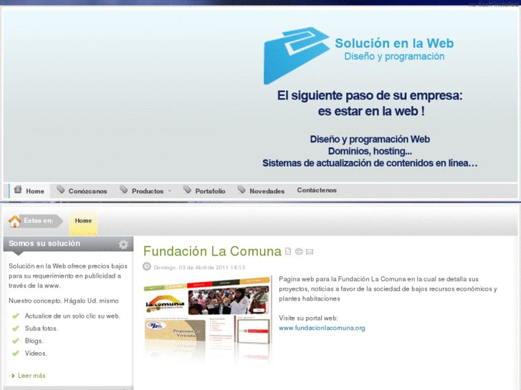
Task: Click the house icon in the navigation menu
Action: coord(18,190)
